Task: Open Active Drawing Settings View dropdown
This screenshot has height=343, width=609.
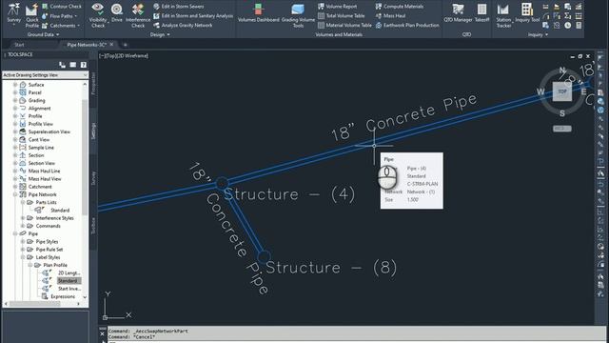Action: point(45,75)
